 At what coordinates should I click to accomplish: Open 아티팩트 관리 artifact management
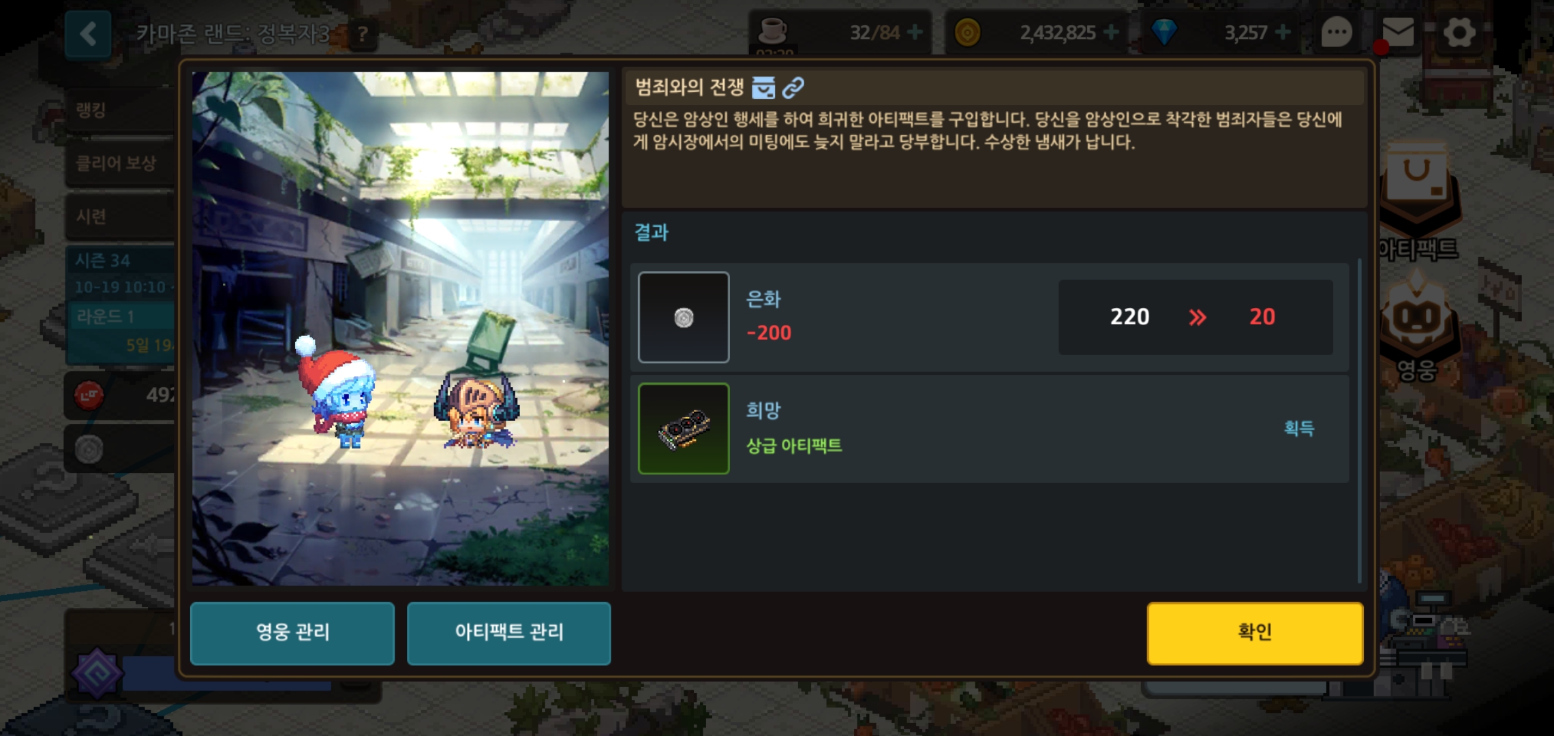(x=508, y=632)
